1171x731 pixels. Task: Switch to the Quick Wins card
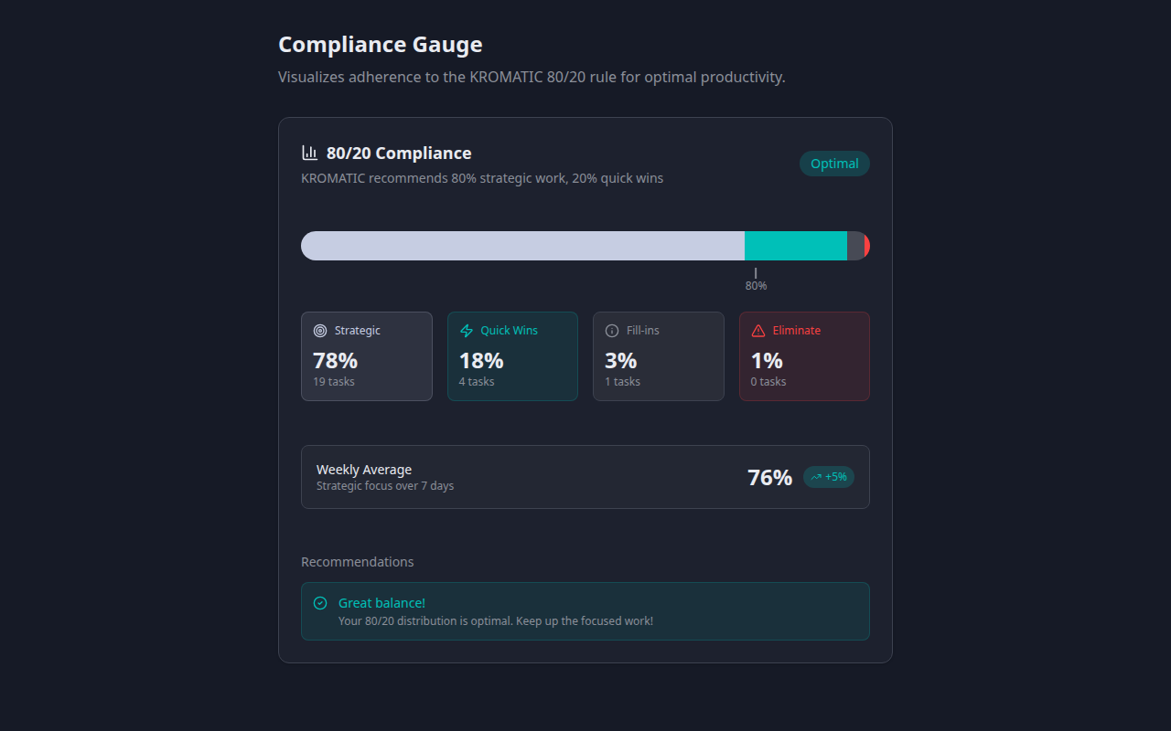point(512,356)
